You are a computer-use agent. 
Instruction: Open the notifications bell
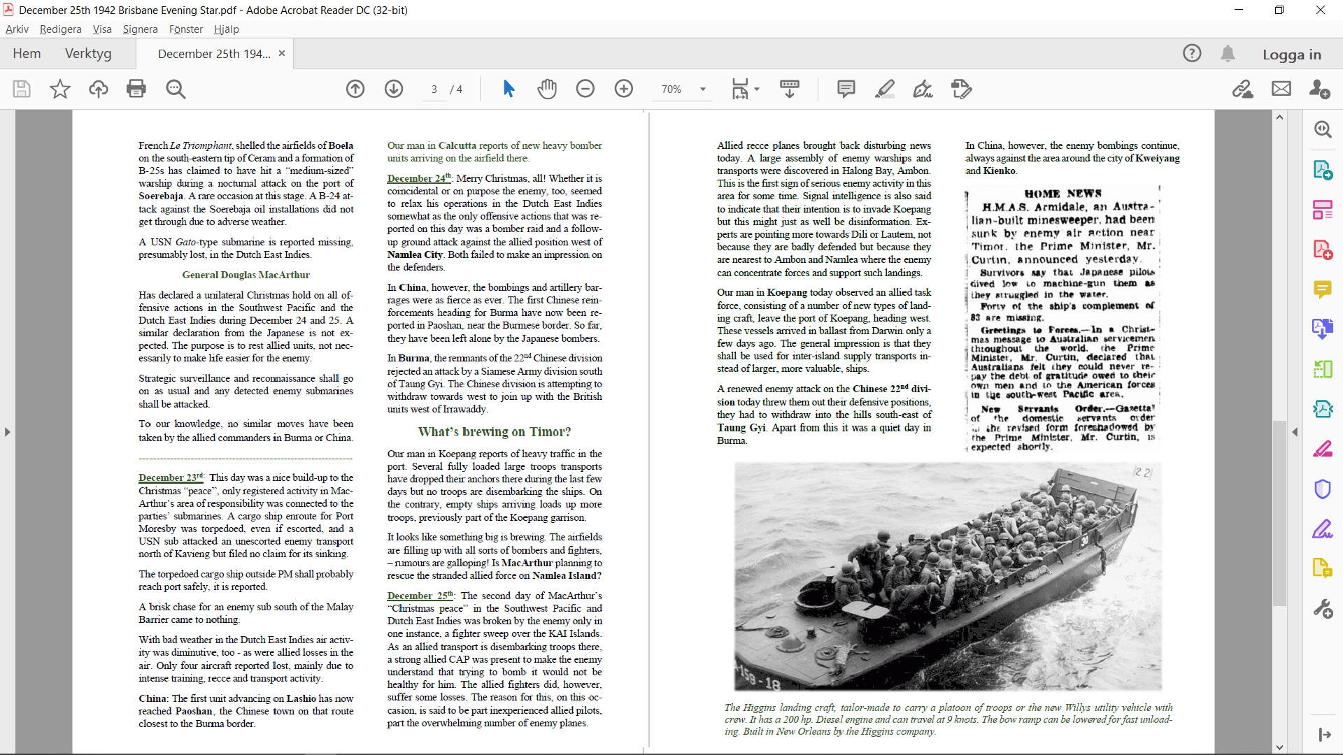(1228, 54)
